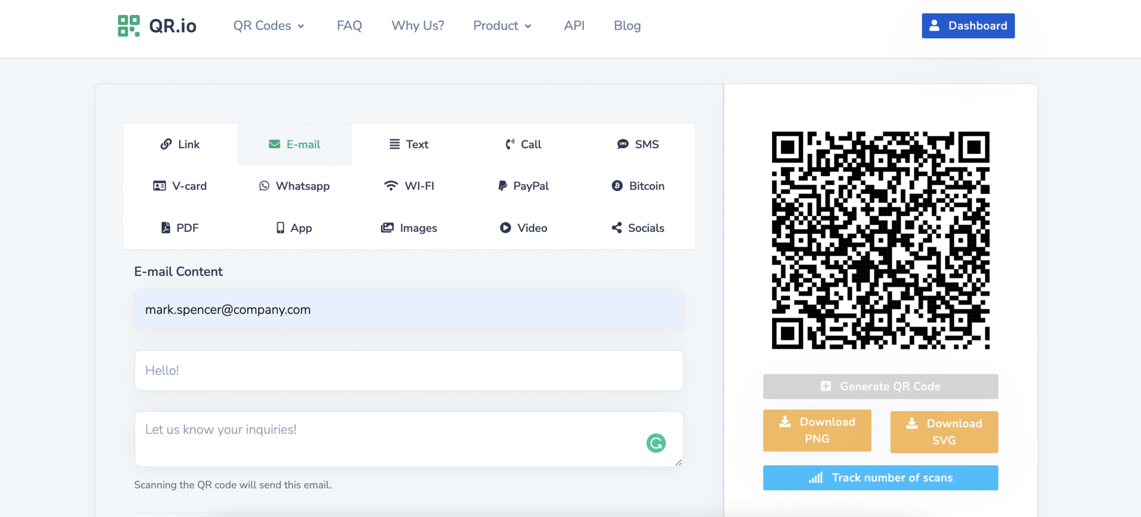Screen dimensions: 1141x517
Task: Select the Socials QR code type
Action: [x=637, y=227]
